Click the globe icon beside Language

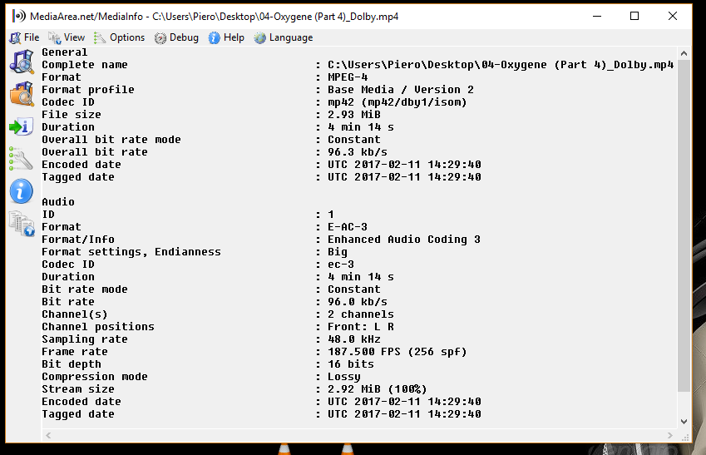[x=259, y=37]
